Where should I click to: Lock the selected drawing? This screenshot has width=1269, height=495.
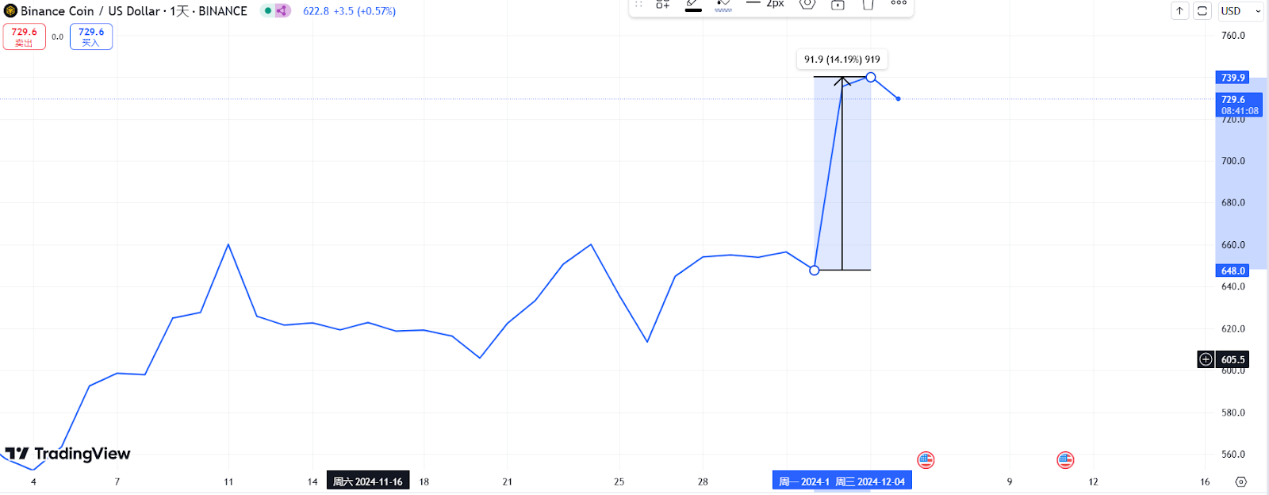(x=838, y=5)
